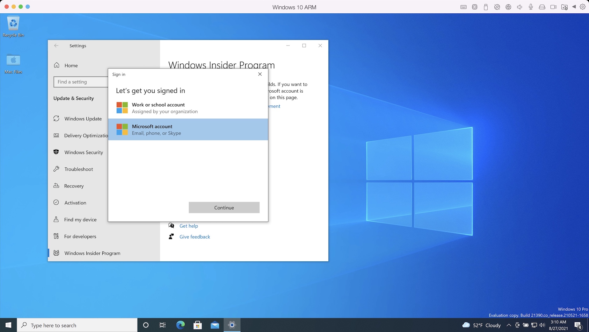The image size is (589, 332).
Task: Open the Get help link
Action: (189, 226)
